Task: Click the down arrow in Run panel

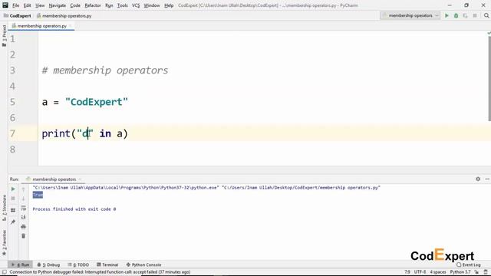Action: pos(24,199)
